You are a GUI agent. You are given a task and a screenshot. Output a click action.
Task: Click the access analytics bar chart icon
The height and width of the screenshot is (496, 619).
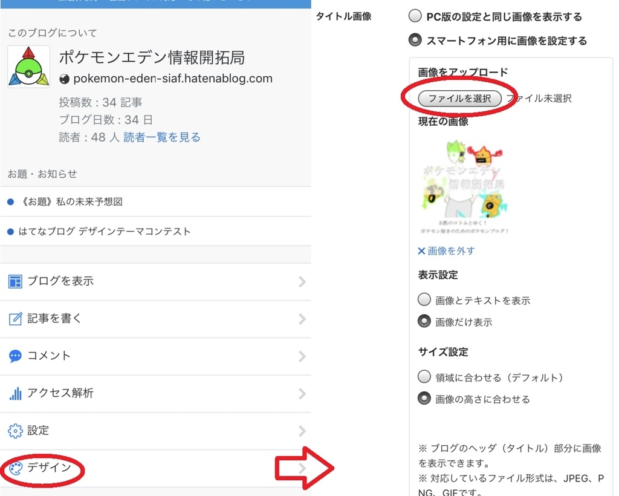(x=15, y=393)
